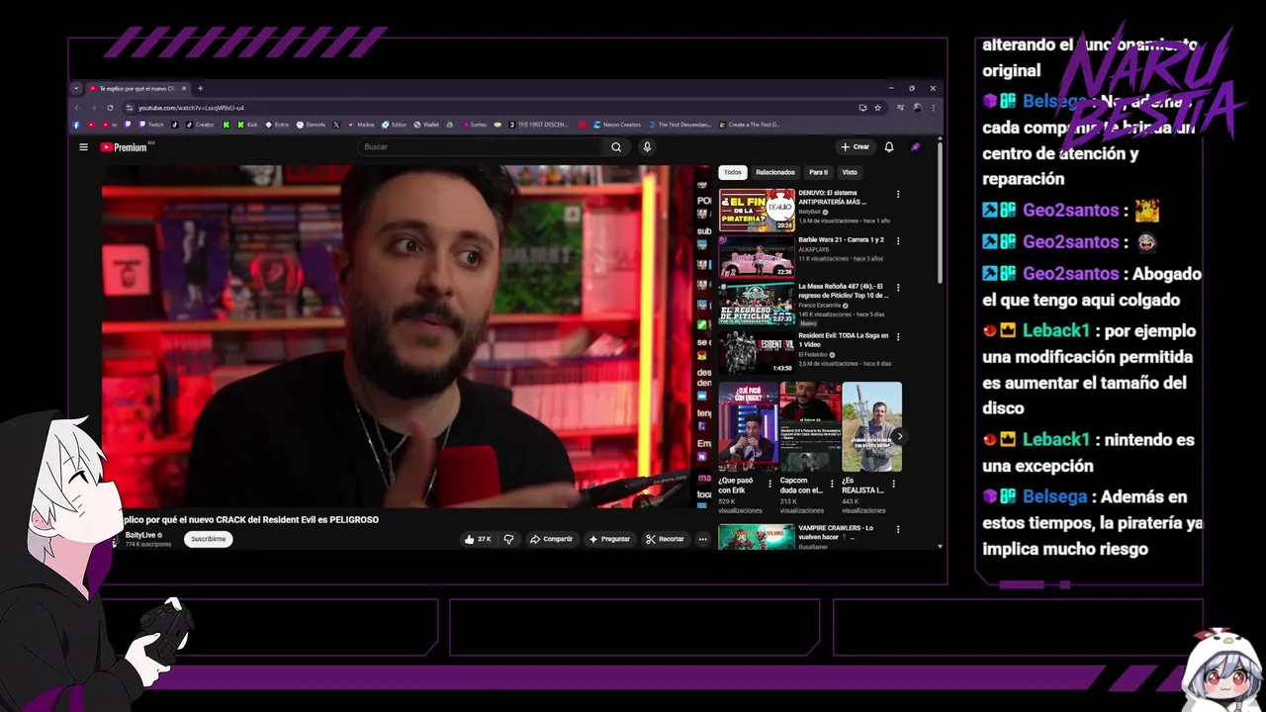Click the Crear button

(x=855, y=147)
